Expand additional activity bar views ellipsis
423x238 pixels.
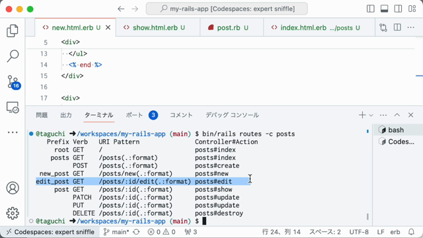tap(13, 132)
